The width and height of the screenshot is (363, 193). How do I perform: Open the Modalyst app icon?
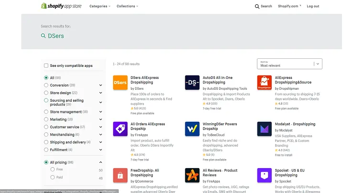[x=265, y=129]
